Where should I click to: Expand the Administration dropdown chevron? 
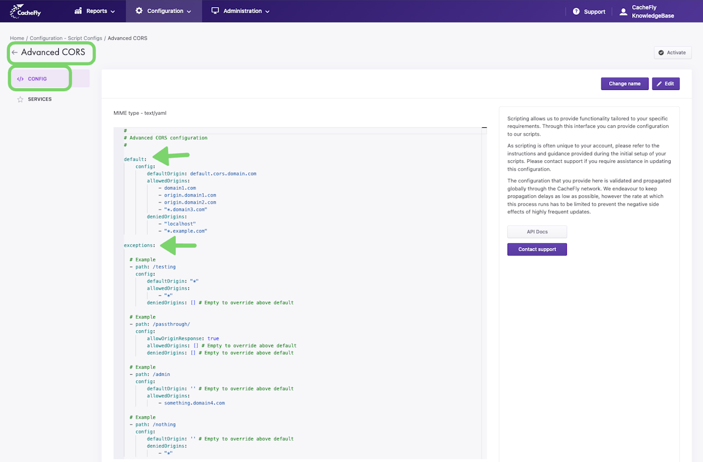pyautogui.click(x=267, y=12)
